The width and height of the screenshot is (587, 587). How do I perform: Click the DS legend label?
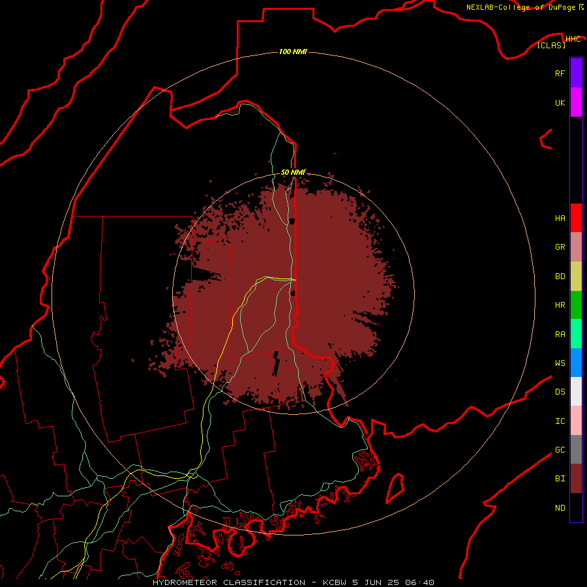(560, 392)
